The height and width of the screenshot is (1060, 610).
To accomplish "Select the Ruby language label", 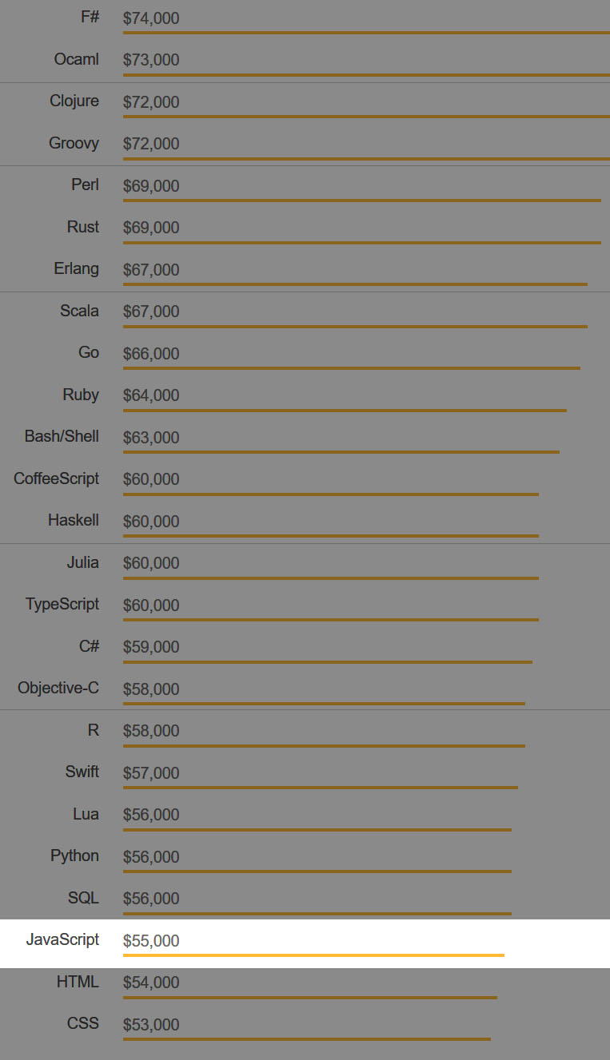I will pyautogui.click(x=81, y=395).
